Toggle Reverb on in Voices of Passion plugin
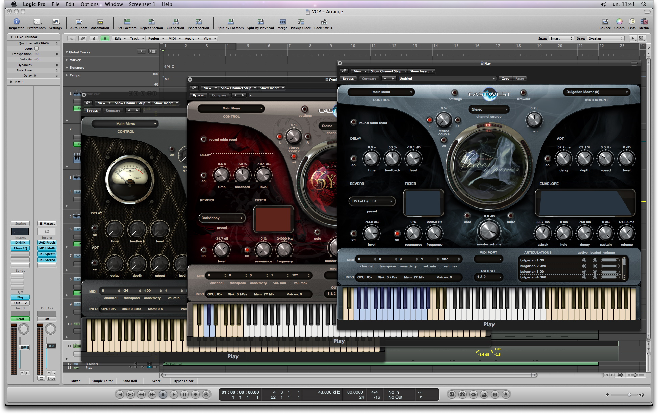This screenshot has height=414, width=658. click(353, 233)
